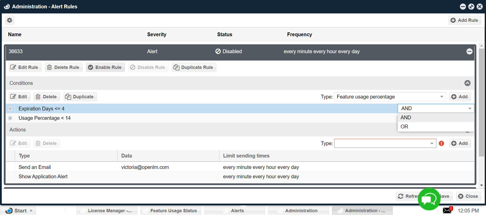This screenshot has height=215, width=486.
Task: Click Edit Rule button
Action: tap(24, 67)
